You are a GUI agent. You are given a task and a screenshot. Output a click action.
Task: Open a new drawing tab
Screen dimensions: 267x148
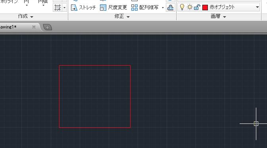(x=48, y=27)
